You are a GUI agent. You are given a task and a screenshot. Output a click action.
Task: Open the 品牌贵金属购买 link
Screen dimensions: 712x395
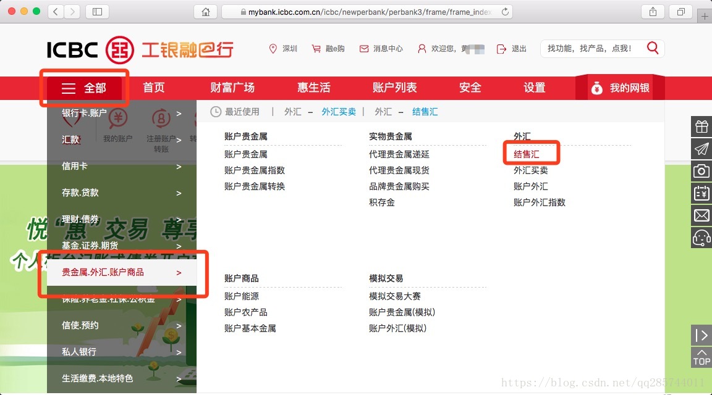(399, 186)
